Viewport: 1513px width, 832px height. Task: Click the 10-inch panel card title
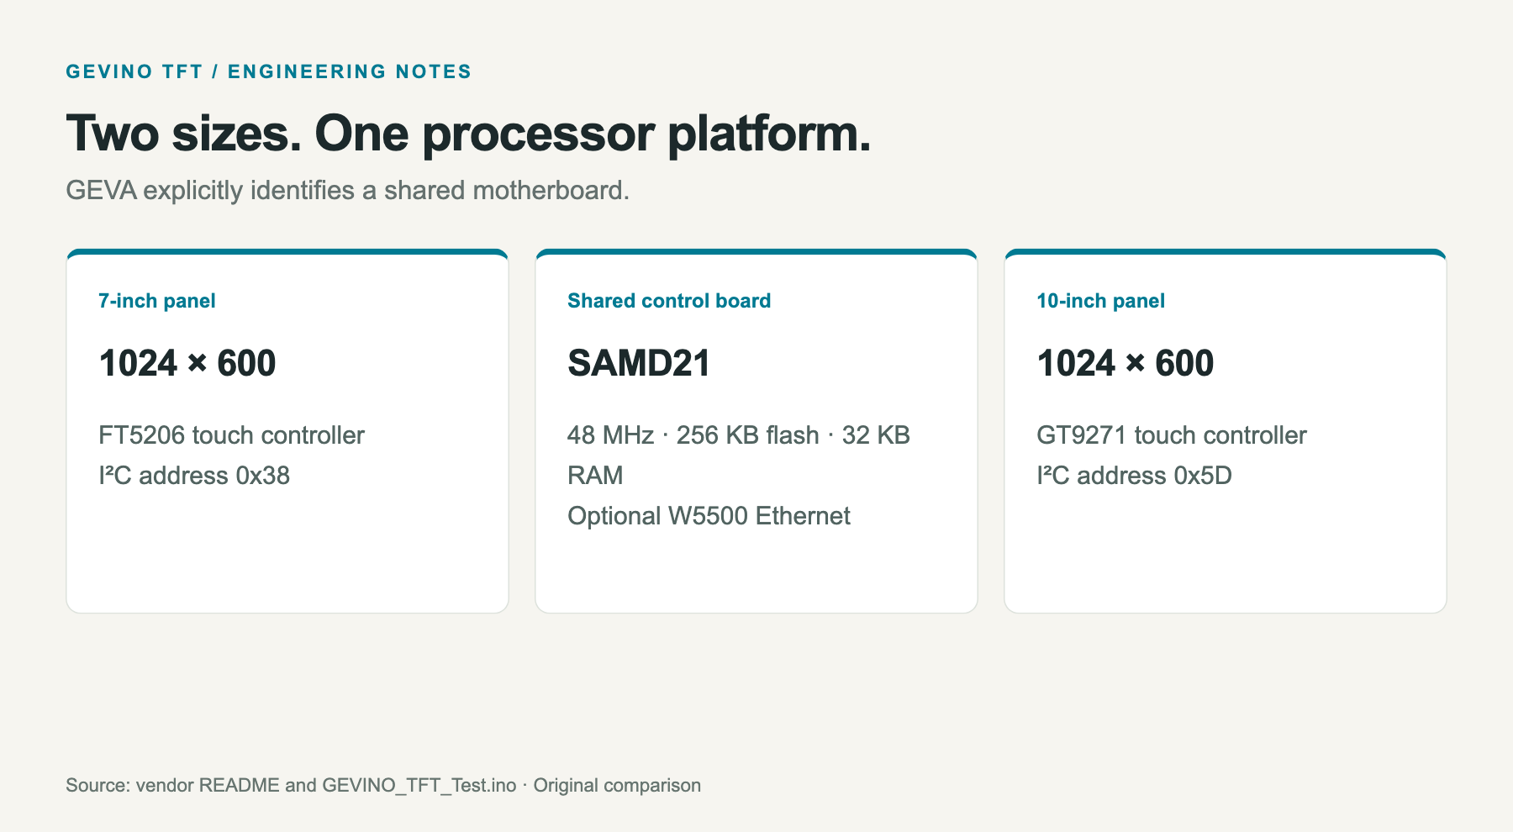pyautogui.click(x=1100, y=301)
